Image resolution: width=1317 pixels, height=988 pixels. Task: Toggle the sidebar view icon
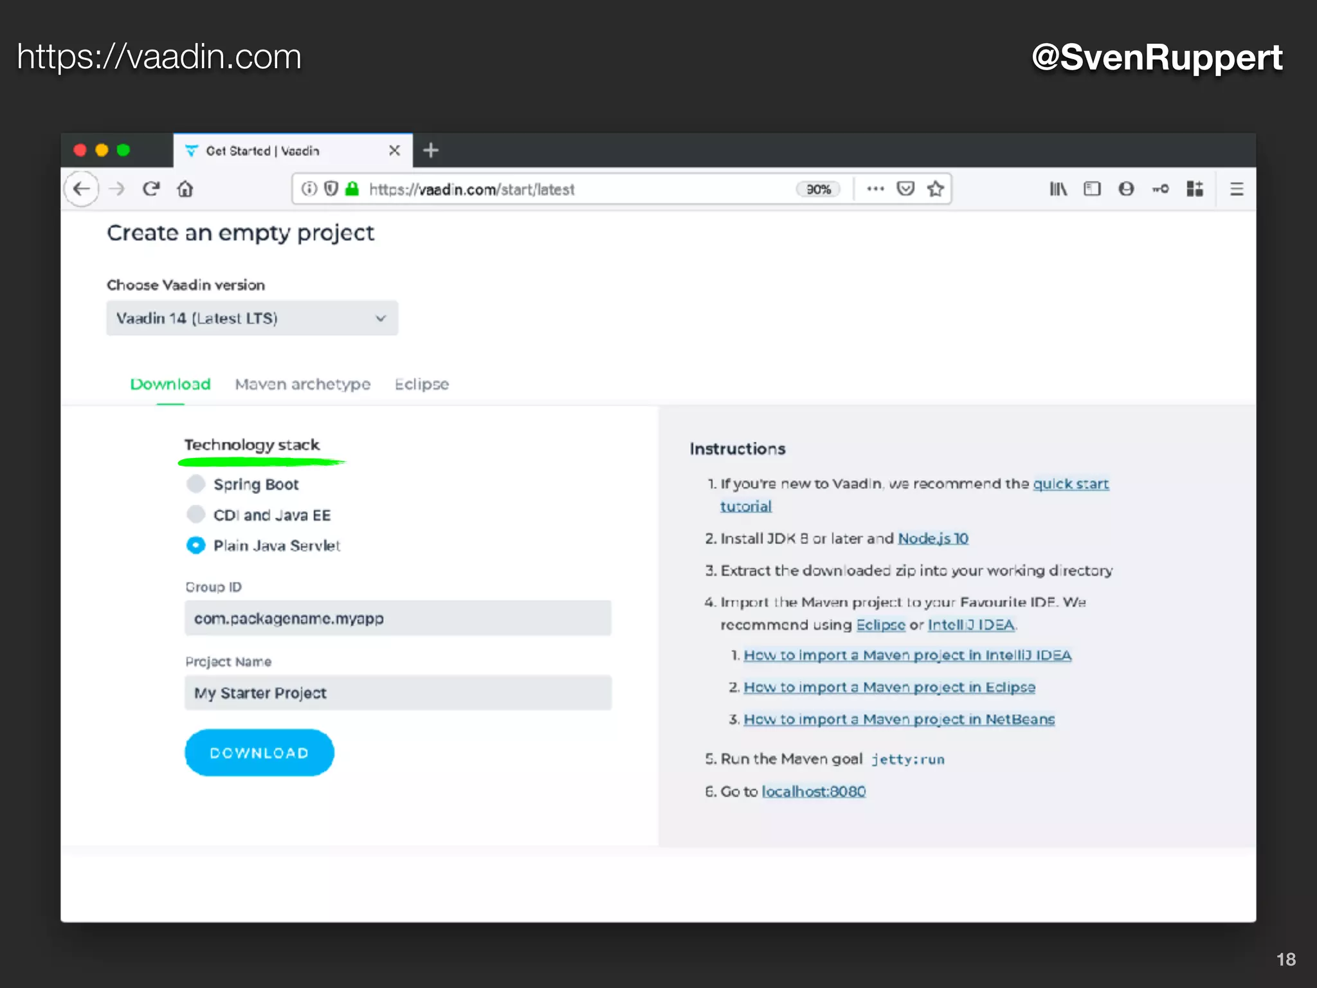[1092, 189]
